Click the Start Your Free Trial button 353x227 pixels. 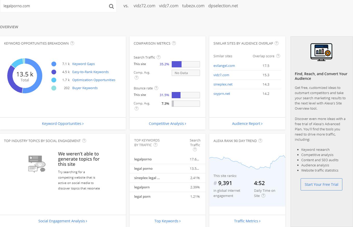pos(321,185)
